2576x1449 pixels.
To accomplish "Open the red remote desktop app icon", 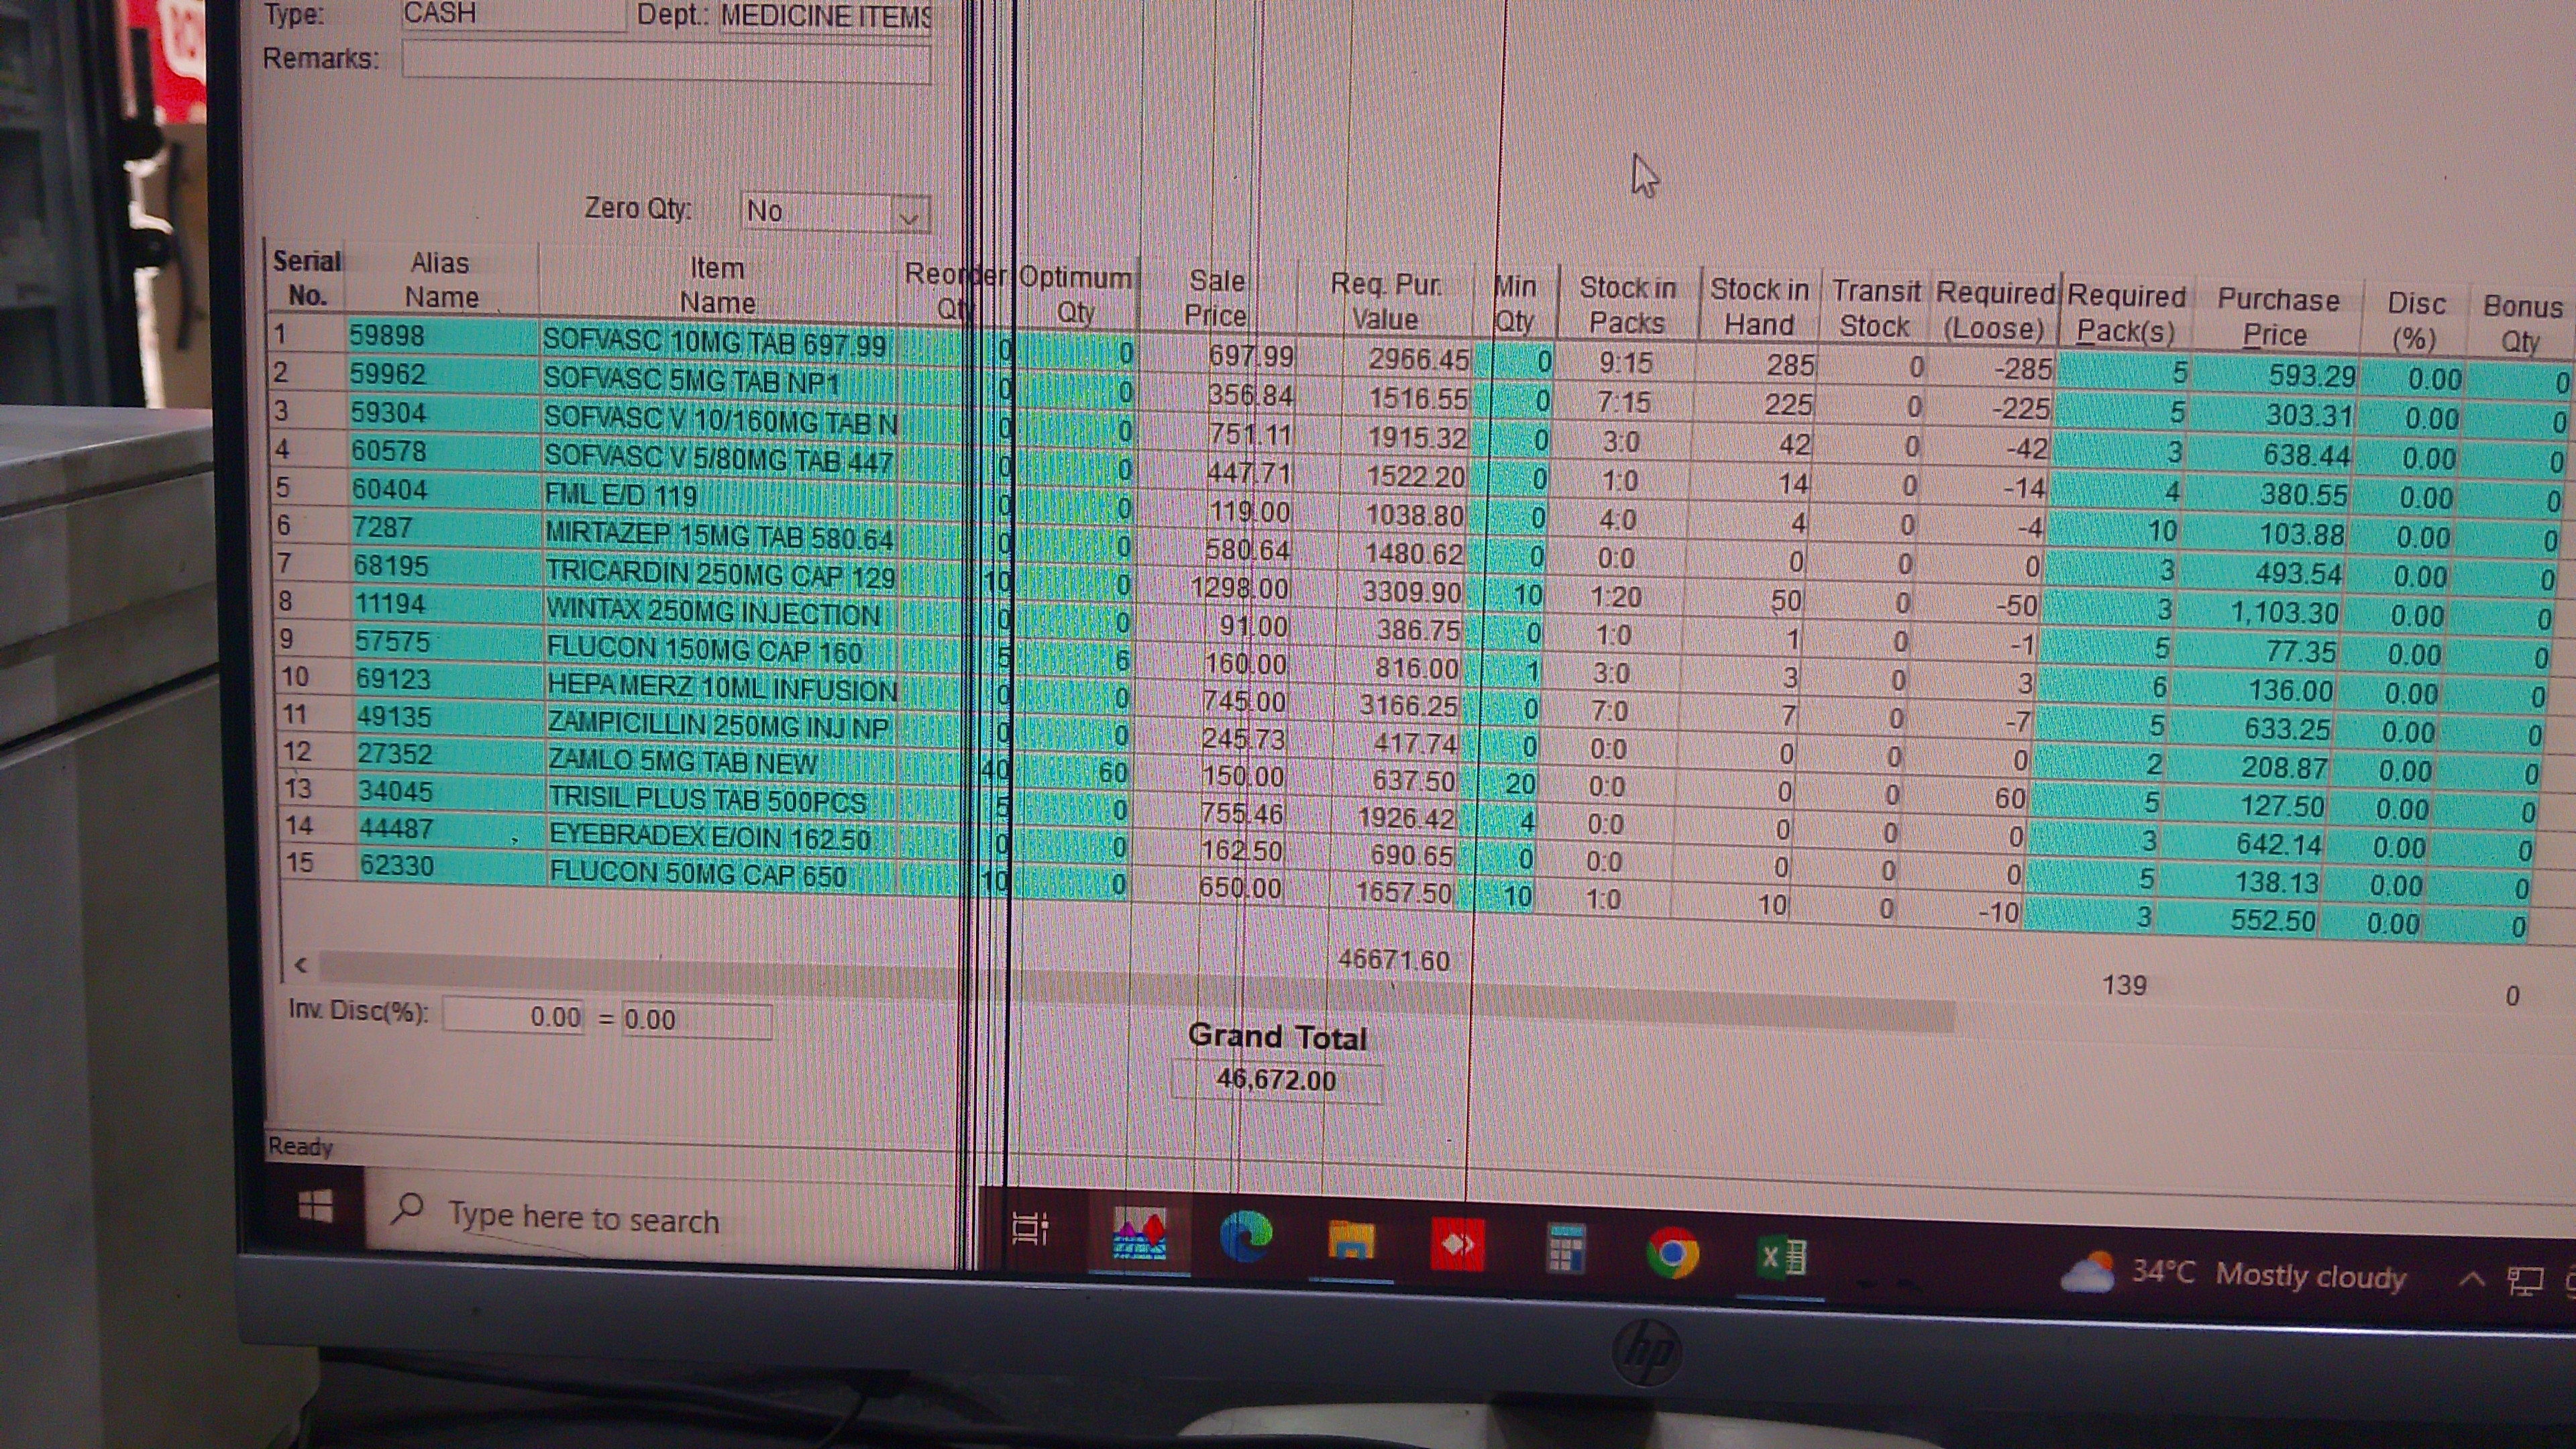I will pos(1457,1245).
